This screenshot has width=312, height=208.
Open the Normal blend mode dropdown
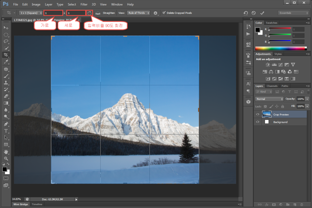[x=269, y=99]
